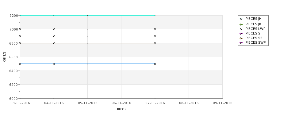Click the PIECES SWP legend text

(255, 43)
